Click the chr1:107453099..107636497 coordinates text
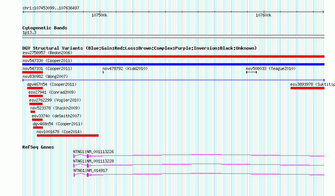The height and width of the screenshot is (196, 335). [x=51, y=8]
